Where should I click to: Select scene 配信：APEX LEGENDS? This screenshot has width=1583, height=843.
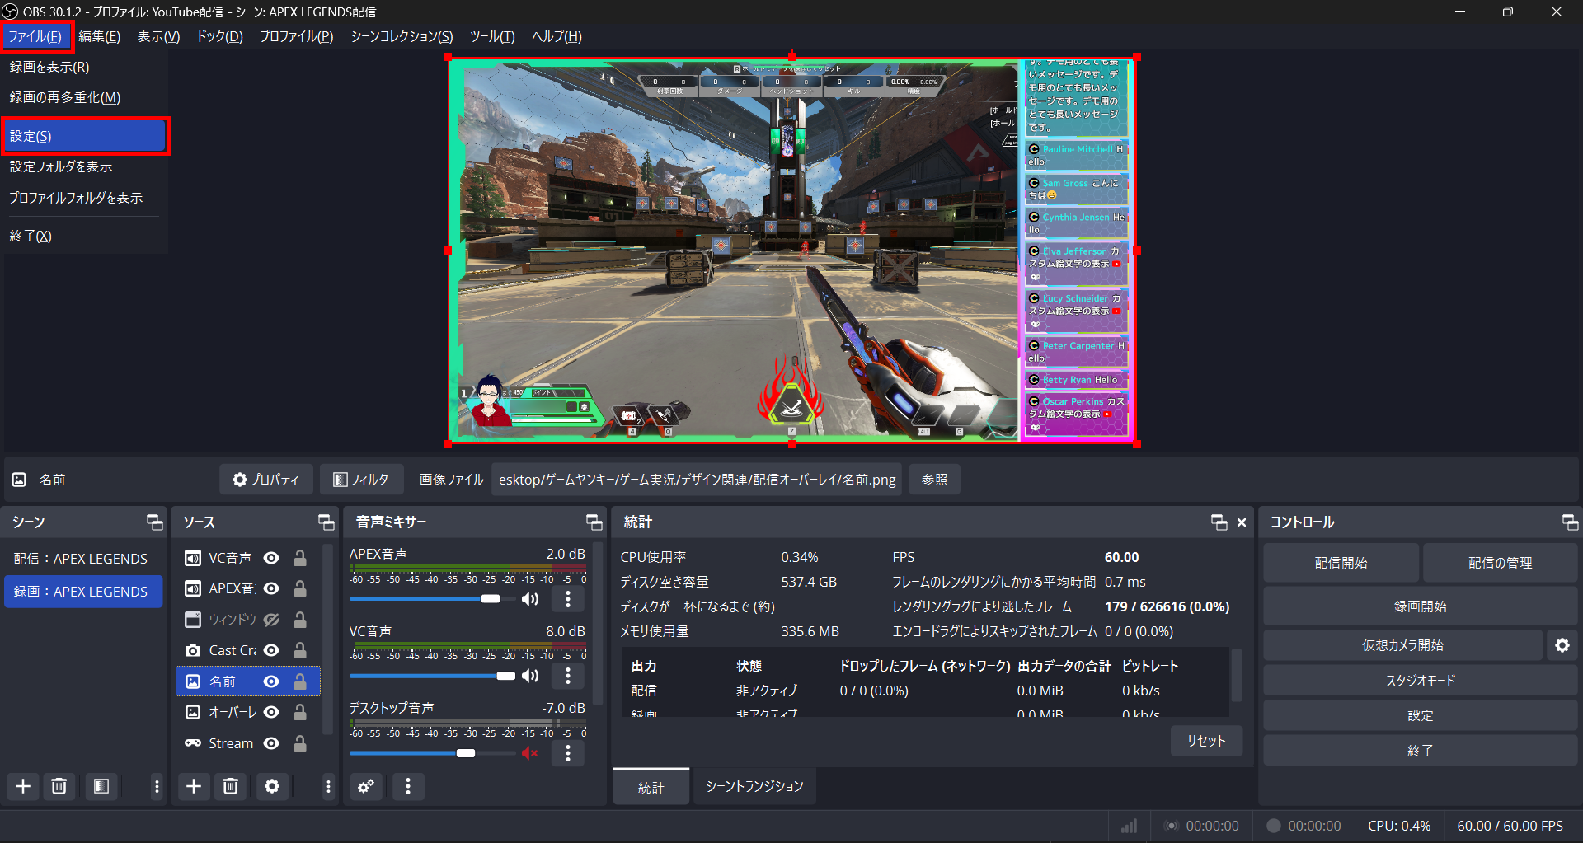click(x=83, y=559)
